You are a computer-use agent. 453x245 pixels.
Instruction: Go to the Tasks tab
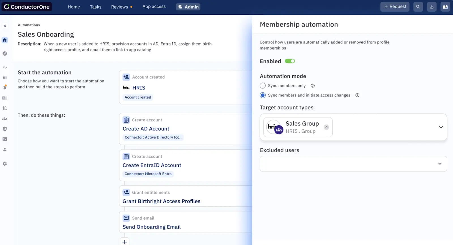(95, 7)
